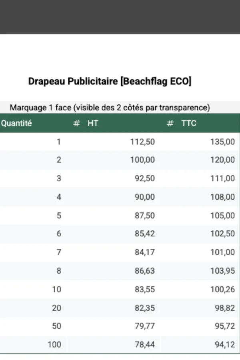Select the quantity 50 cell
The width and height of the screenshot is (240, 360).
click(57, 326)
